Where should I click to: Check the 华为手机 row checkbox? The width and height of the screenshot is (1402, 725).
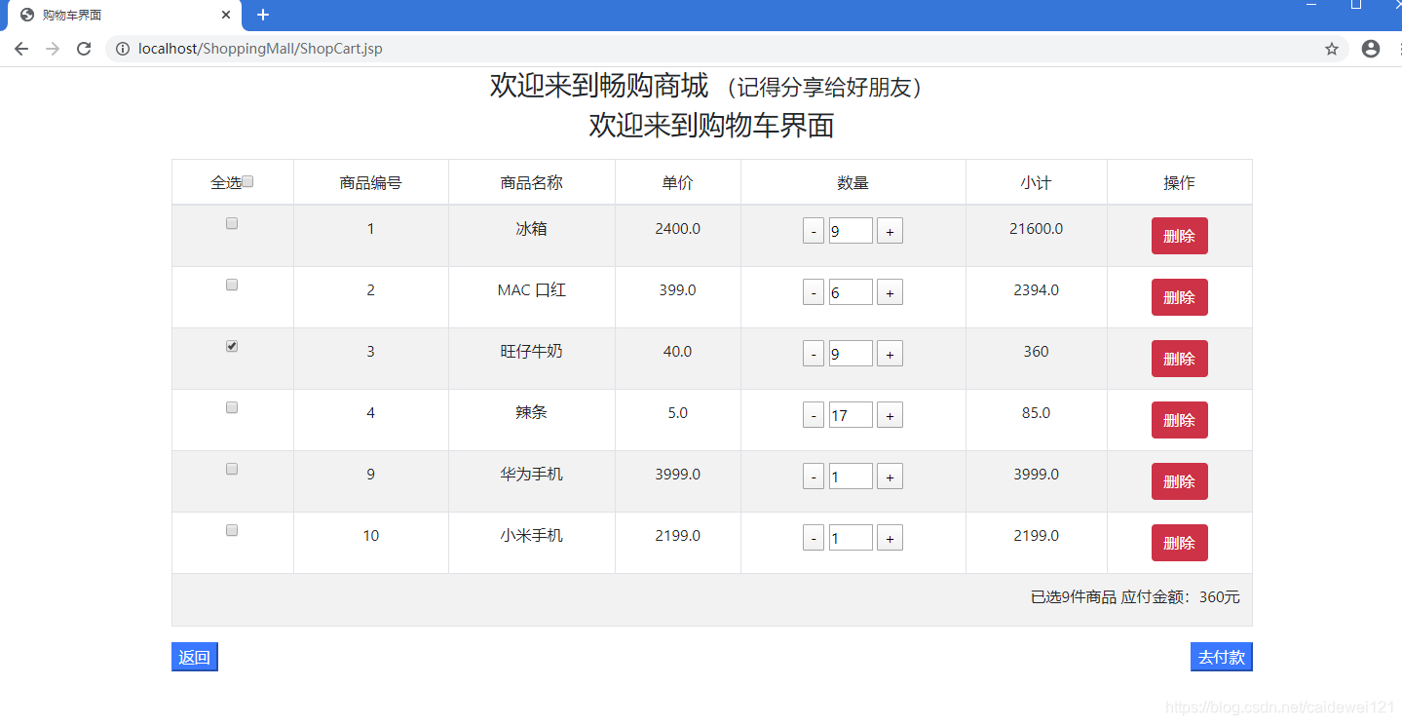click(232, 469)
